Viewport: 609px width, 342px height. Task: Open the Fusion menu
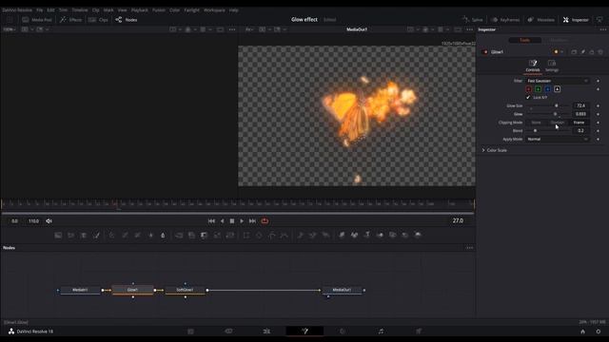[x=159, y=10]
